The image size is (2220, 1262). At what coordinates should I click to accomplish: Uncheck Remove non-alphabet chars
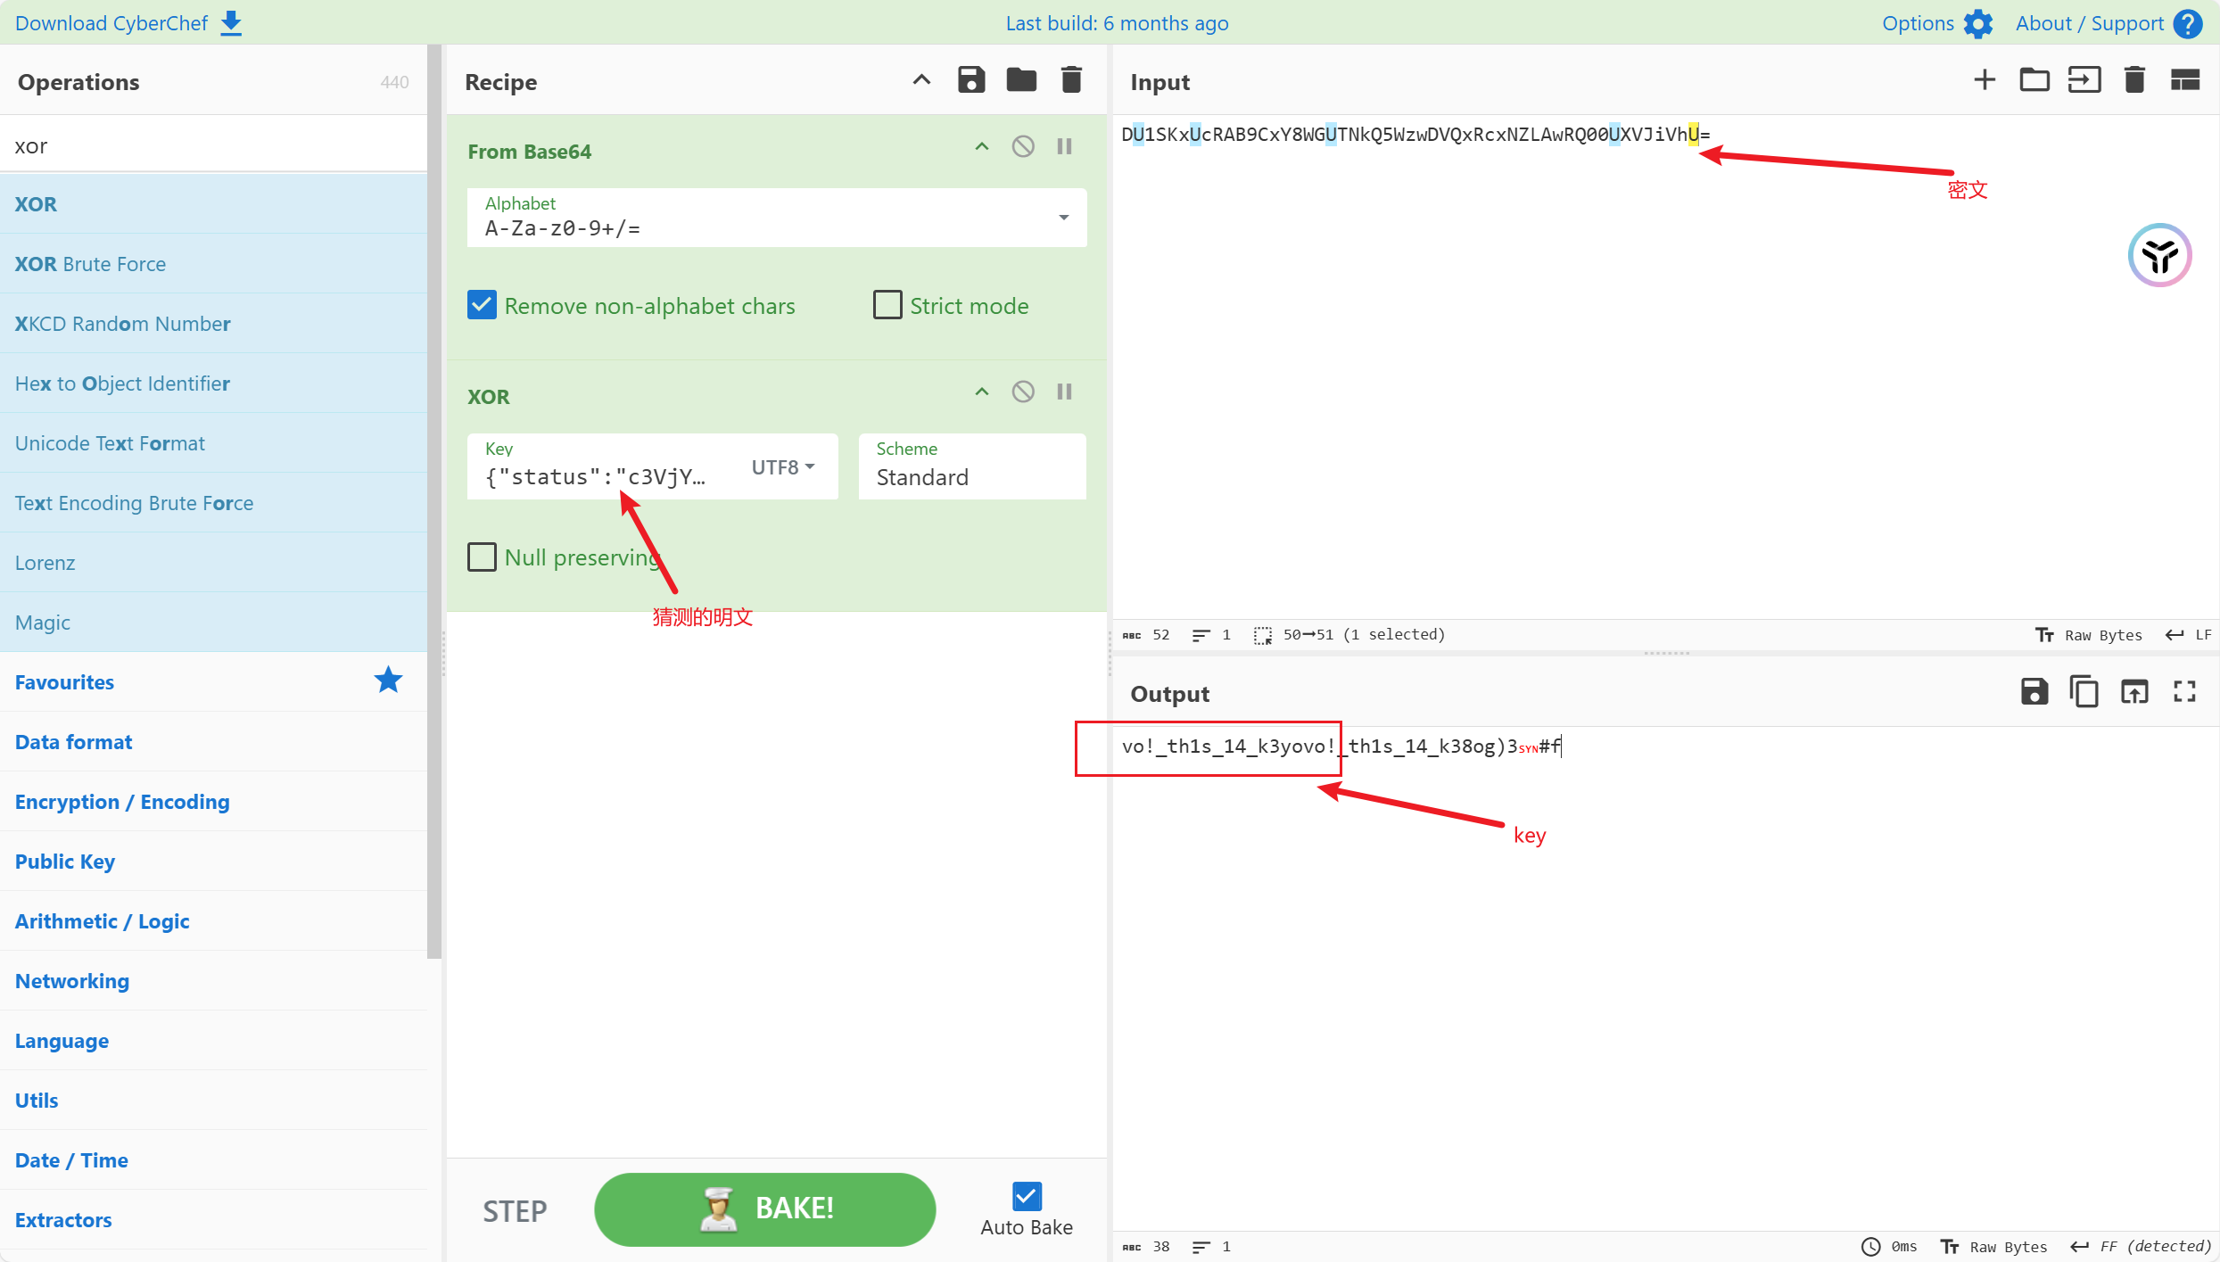(x=482, y=305)
